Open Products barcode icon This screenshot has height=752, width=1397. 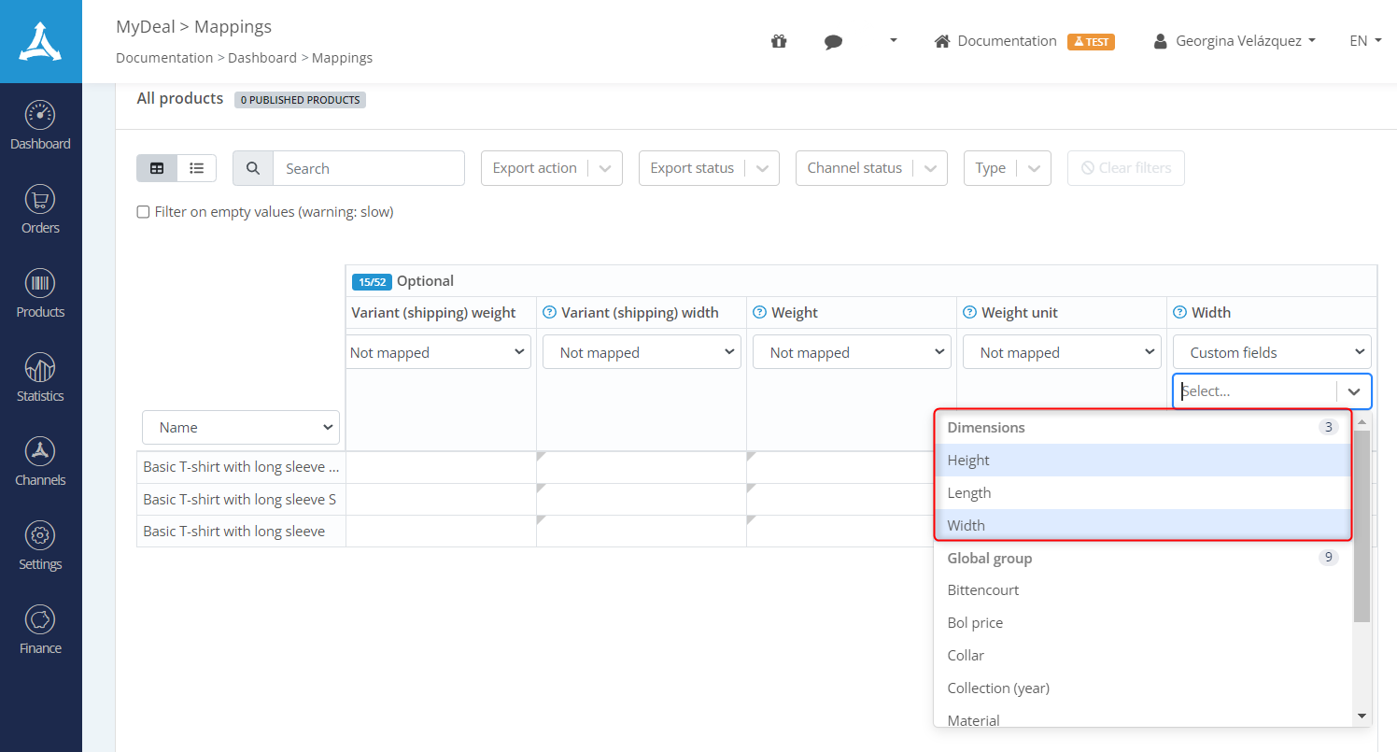(x=40, y=284)
